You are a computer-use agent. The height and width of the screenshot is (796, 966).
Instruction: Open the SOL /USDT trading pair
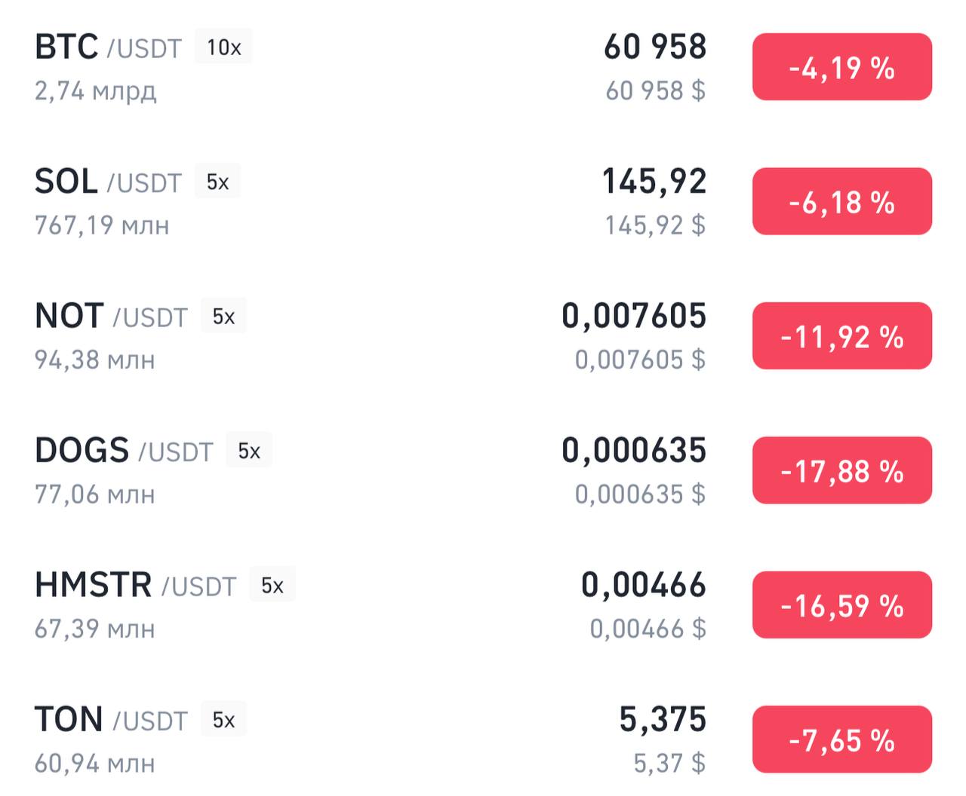pyautogui.click(x=108, y=182)
